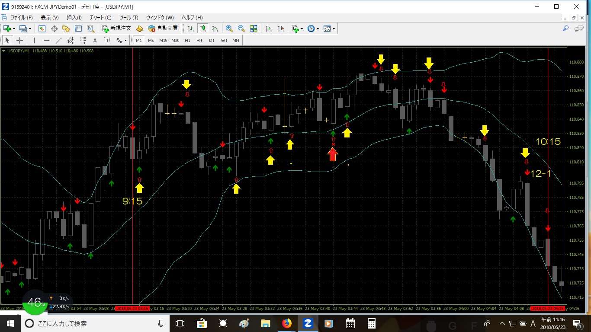591x332 pixels.
Task: Click the 新規注文 new order button
Action: 116,29
